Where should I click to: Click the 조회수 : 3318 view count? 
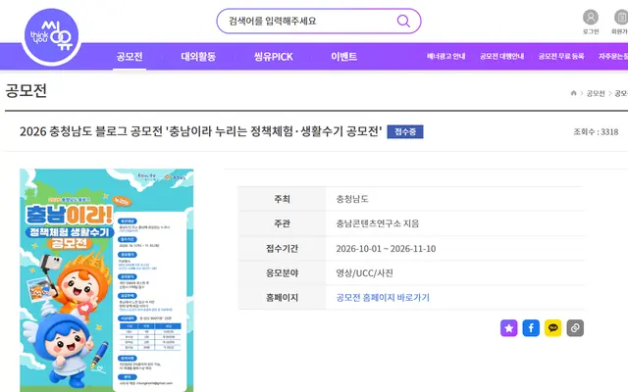tap(596, 131)
